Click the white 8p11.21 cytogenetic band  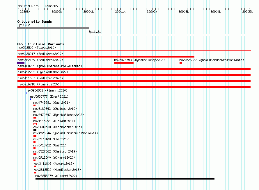click(170, 35)
